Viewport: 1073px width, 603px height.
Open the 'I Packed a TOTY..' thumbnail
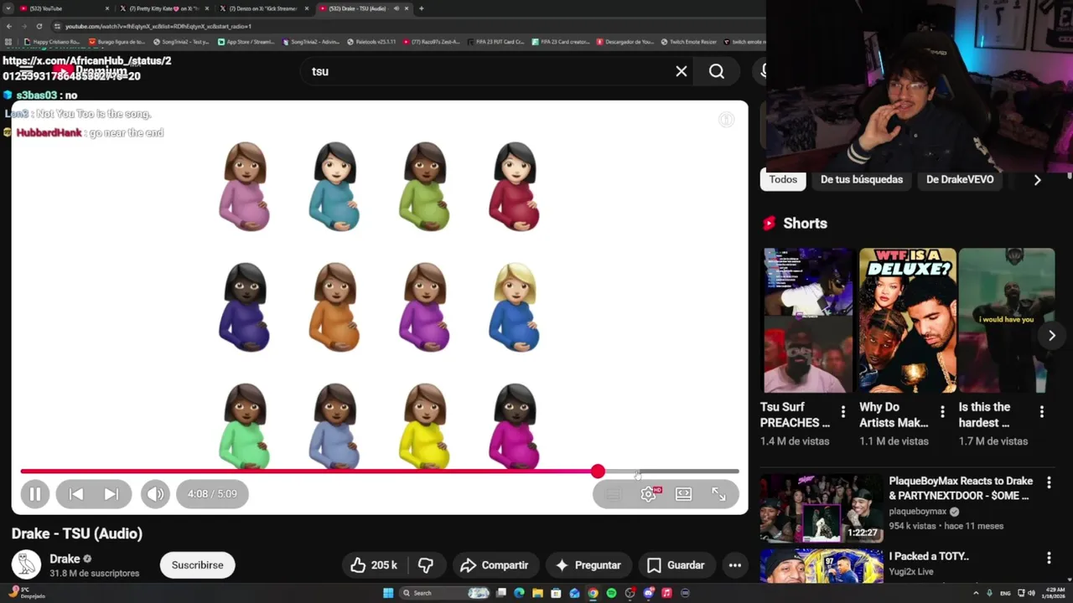[x=822, y=566]
